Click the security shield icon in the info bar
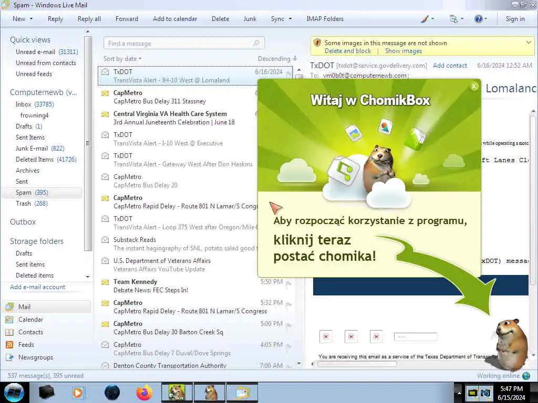This screenshot has width=538, height=403. [317, 43]
